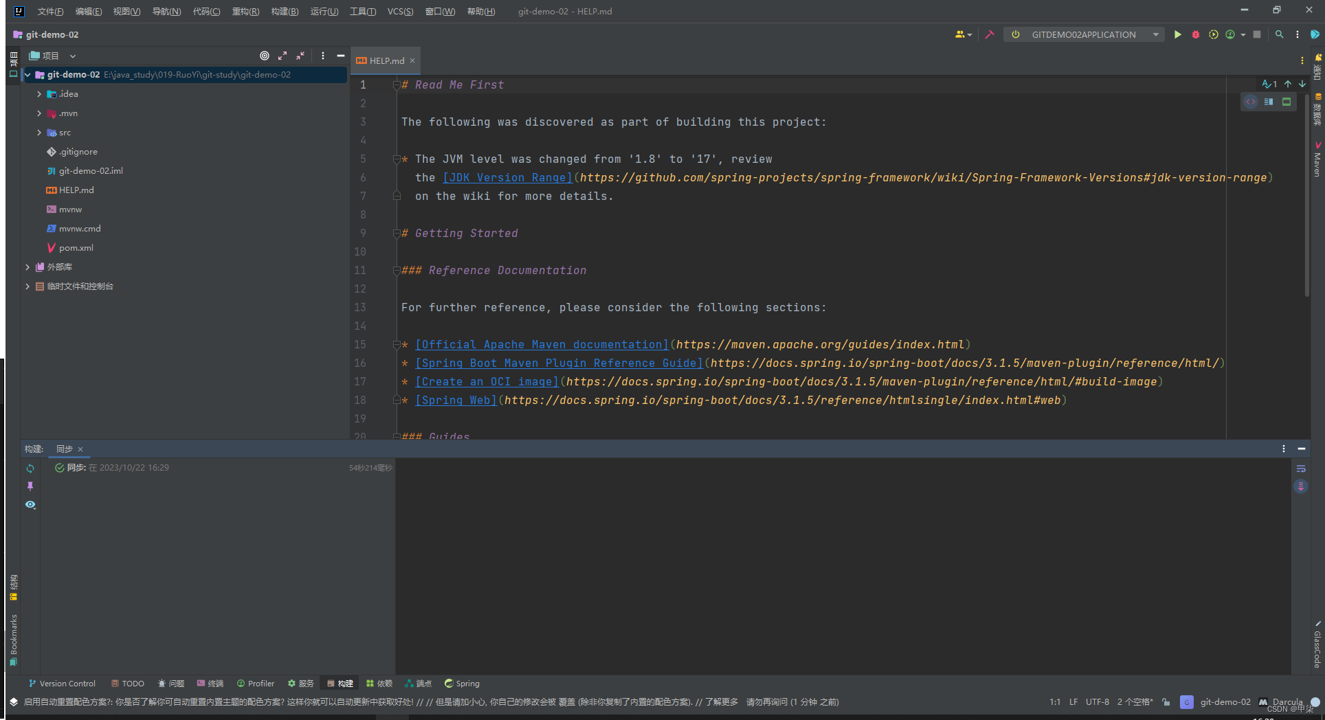Click scroll to end icon in build output

(x=1301, y=486)
